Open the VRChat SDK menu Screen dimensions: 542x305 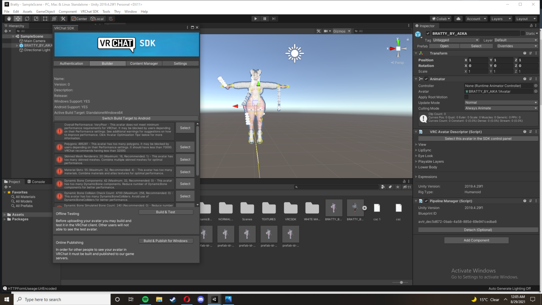click(x=89, y=11)
